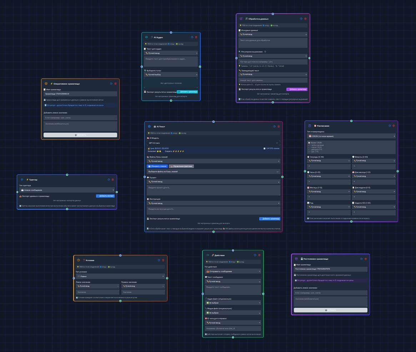Image resolution: width=416 pixels, height=352 pixels.
Task: Expand the Выберите файлы из базы знаний dropdown
Action: [x=214, y=171]
